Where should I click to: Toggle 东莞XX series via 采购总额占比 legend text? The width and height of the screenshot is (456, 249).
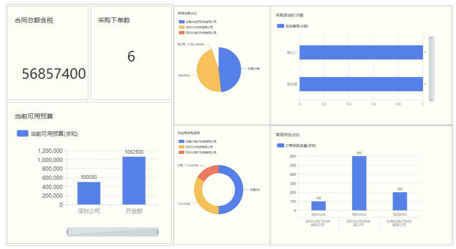(201, 22)
